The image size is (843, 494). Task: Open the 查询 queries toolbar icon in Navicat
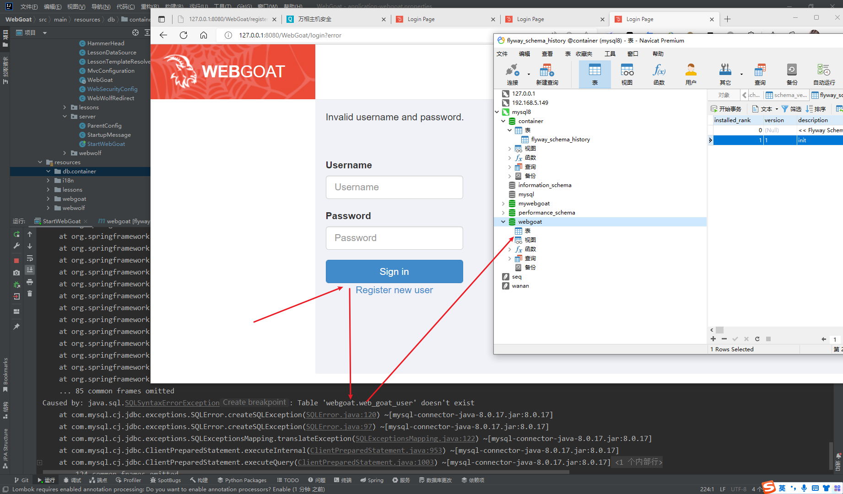[760, 75]
